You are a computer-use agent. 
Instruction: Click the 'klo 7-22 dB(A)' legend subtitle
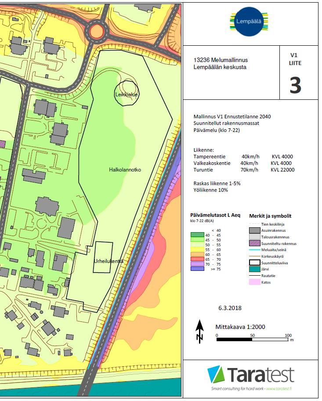pyautogui.click(x=202, y=221)
